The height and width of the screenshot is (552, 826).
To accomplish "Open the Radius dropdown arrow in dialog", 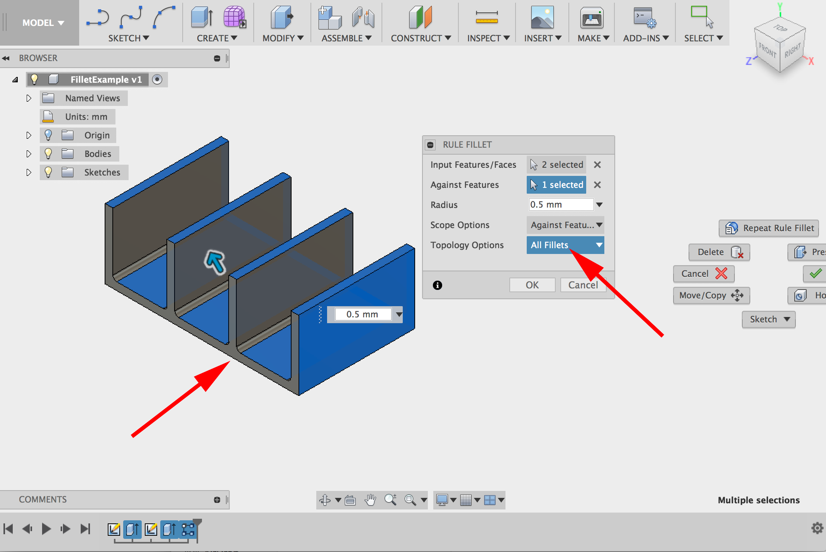I will (x=599, y=204).
